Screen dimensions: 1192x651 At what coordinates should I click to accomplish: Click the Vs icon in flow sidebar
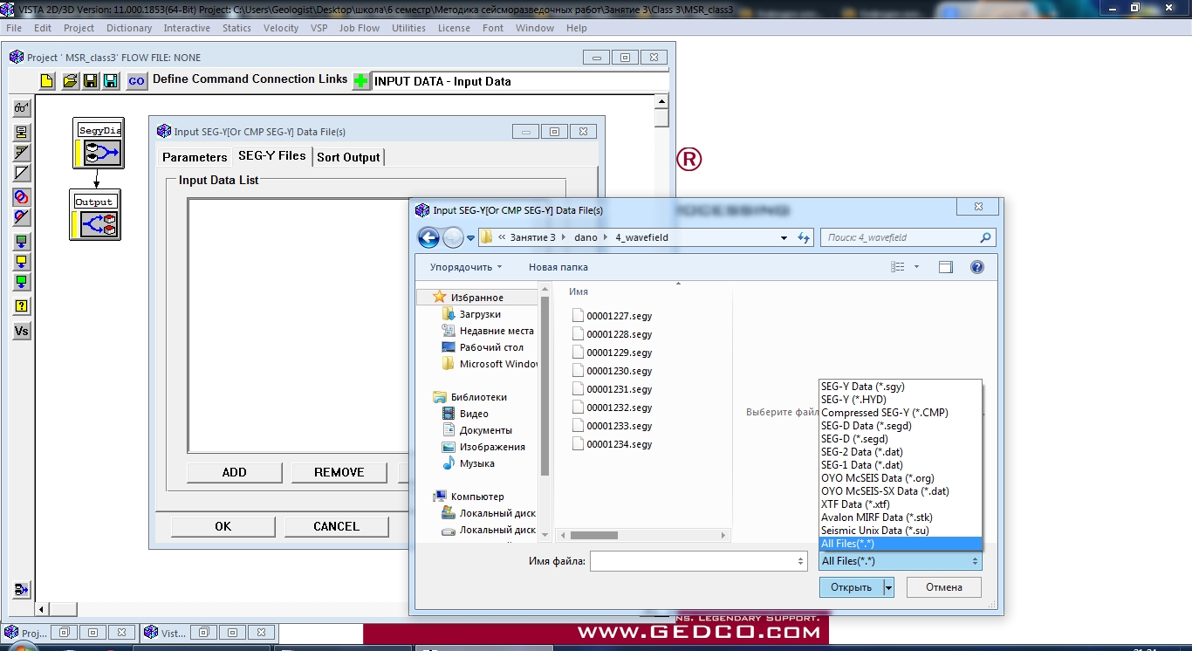pyautogui.click(x=22, y=331)
